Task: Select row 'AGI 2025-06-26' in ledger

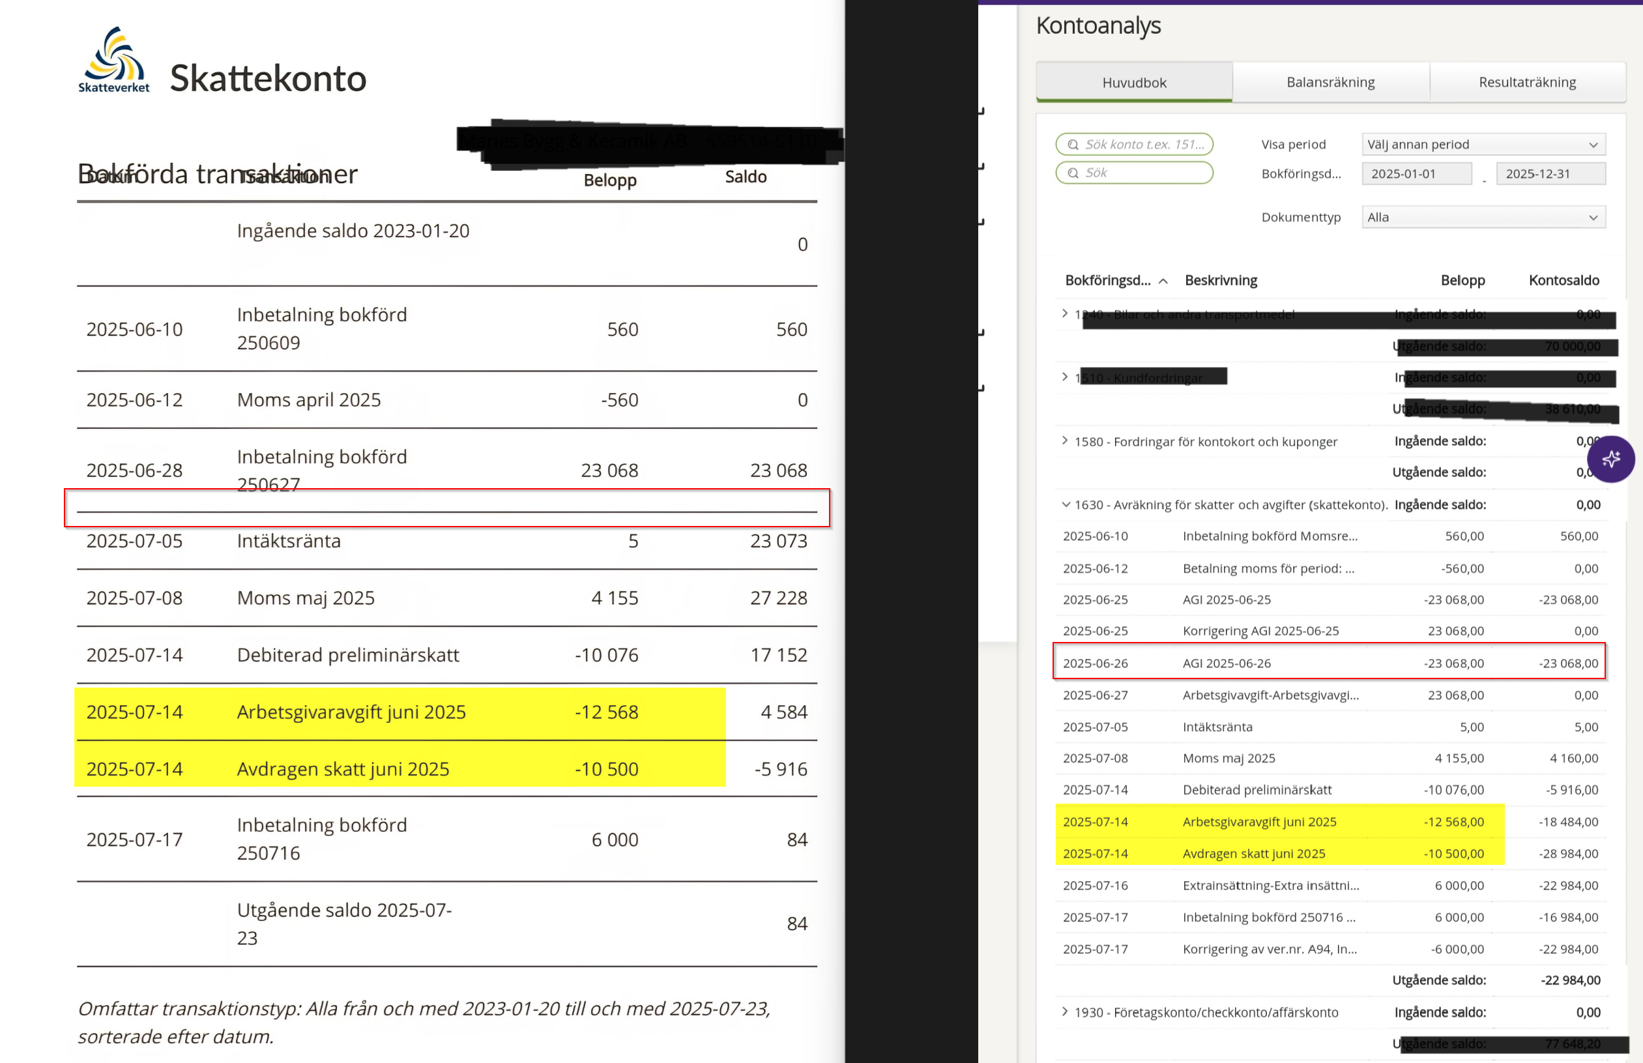Action: pos(1330,663)
